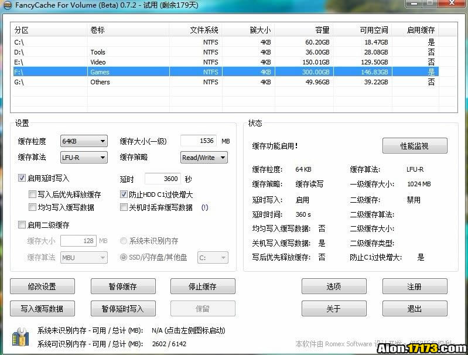This screenshot has height=355, width=468.
Task: Click the 延时 3600 seconds input field
Action: click(x=163, y=179)
